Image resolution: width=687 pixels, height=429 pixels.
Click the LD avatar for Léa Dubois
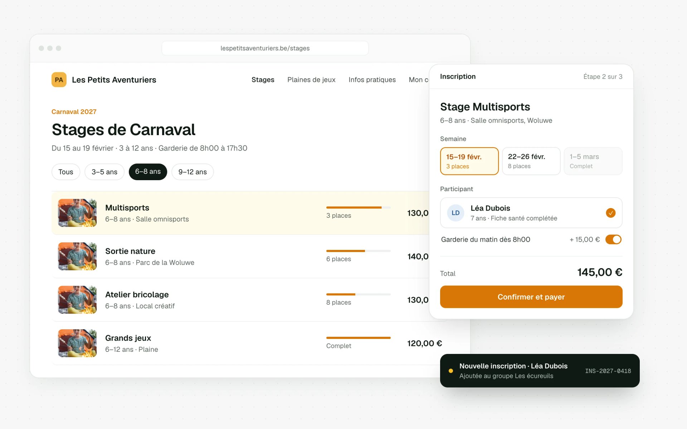[x=455, y=213]
